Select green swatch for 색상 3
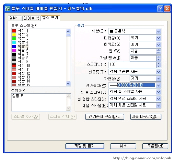The height and width of the screenshot is (164, 175). pos(14,38)
